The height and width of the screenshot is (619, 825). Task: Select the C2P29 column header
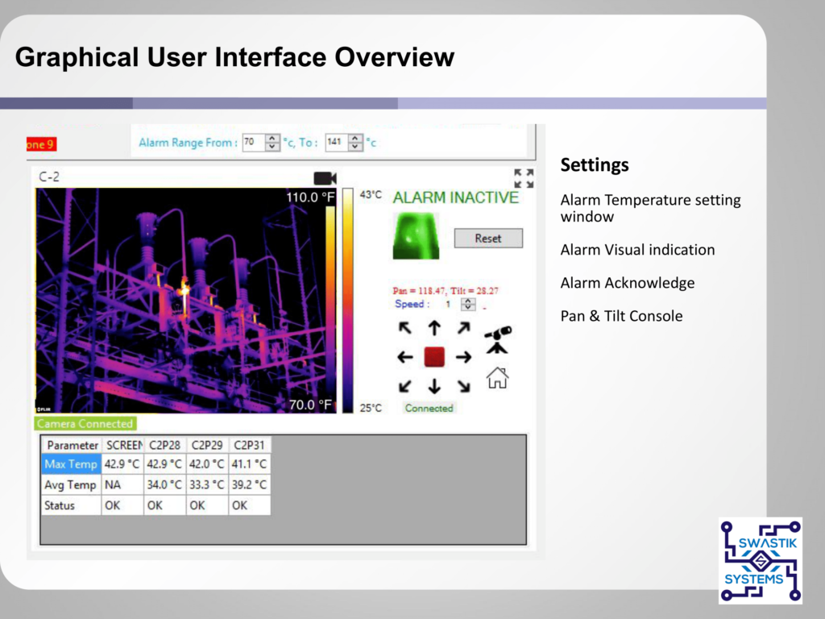coord(207,445)
